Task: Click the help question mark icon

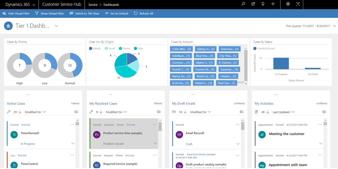Action: tap(298, 4)
